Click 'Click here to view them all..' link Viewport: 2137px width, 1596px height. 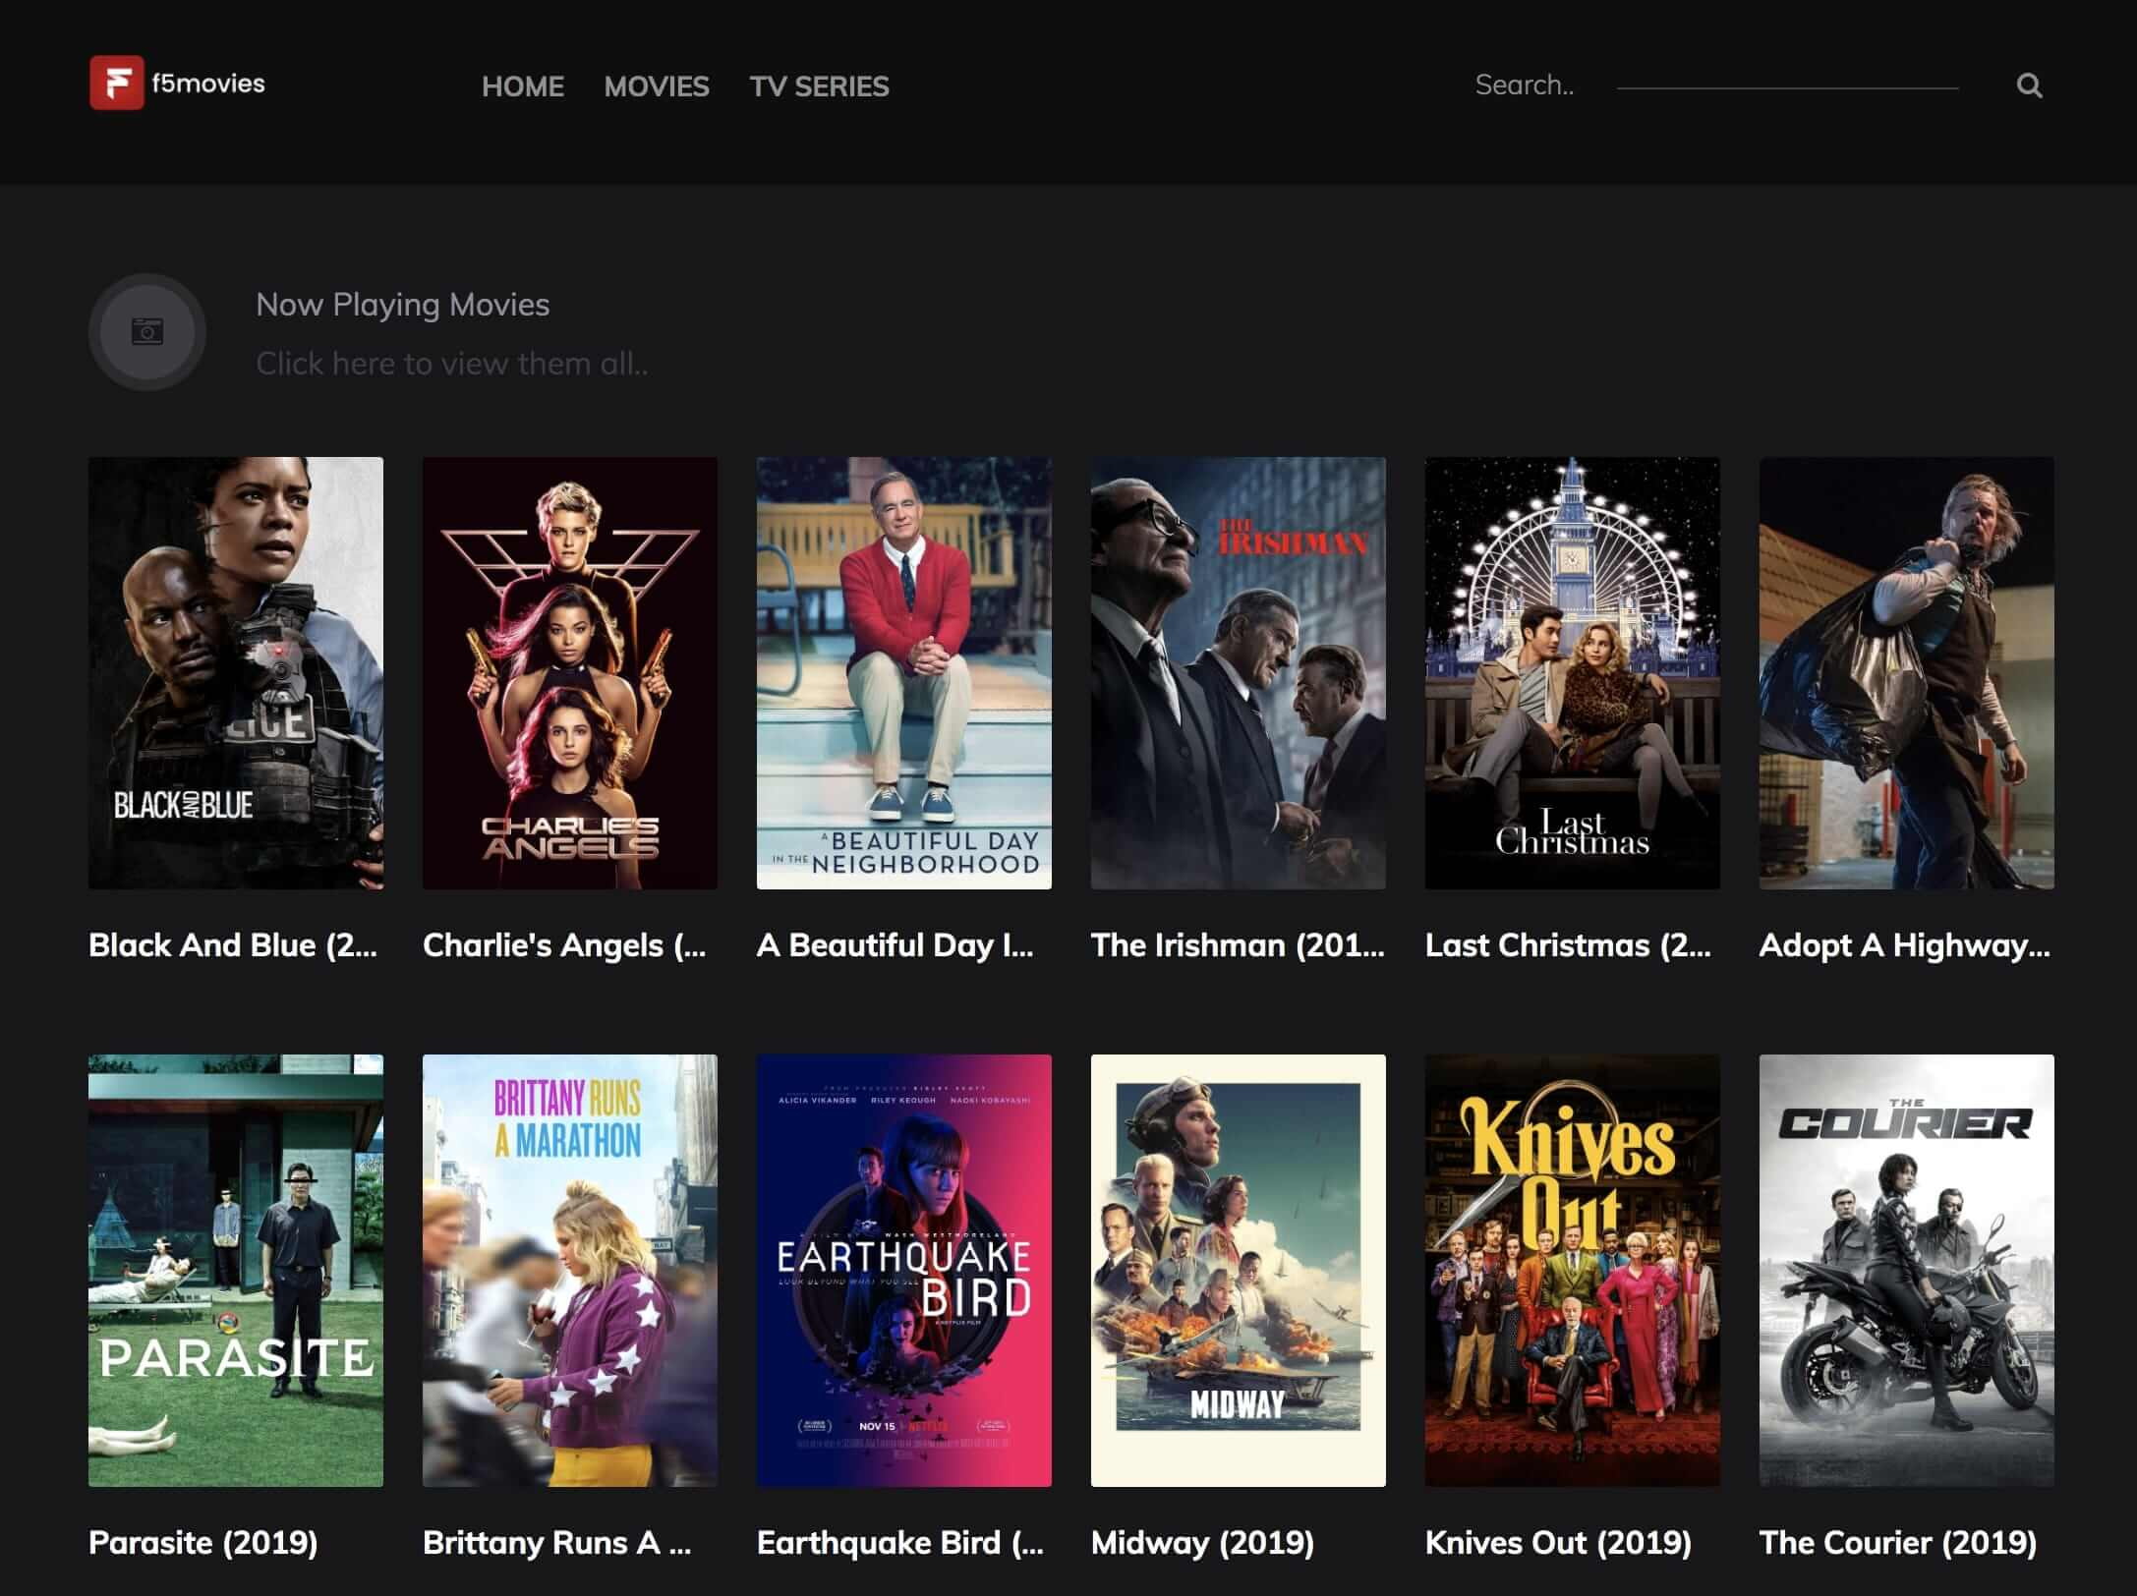pos(451,364)
